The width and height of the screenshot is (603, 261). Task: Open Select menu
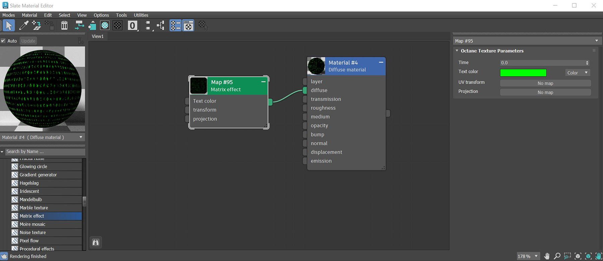pos(64,15)
